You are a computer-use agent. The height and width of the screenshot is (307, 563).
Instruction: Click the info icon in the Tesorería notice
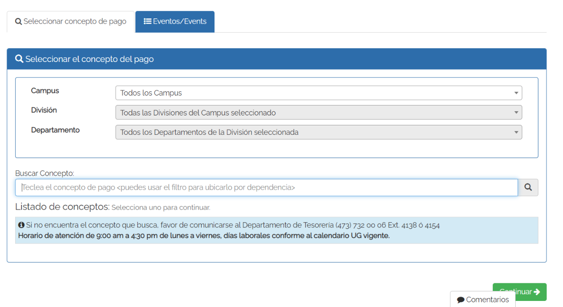point(21,225)
